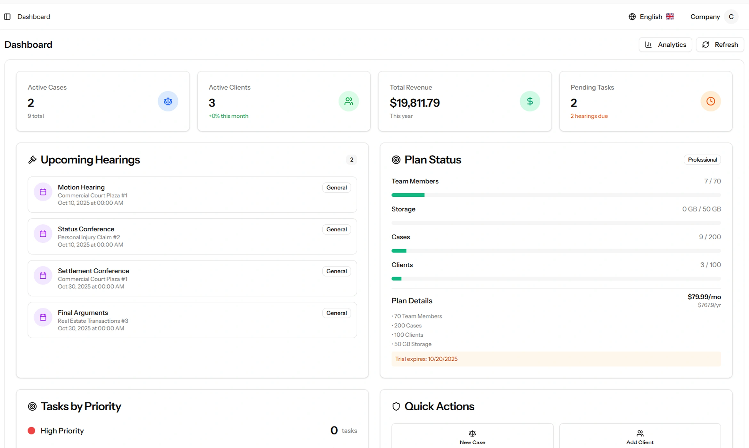Click the target icon beside Plan Status

396,160
